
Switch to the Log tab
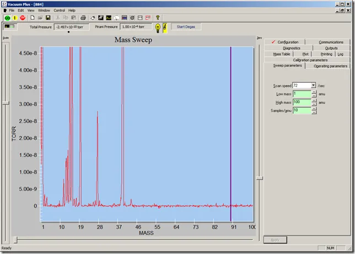coord(343,54)
